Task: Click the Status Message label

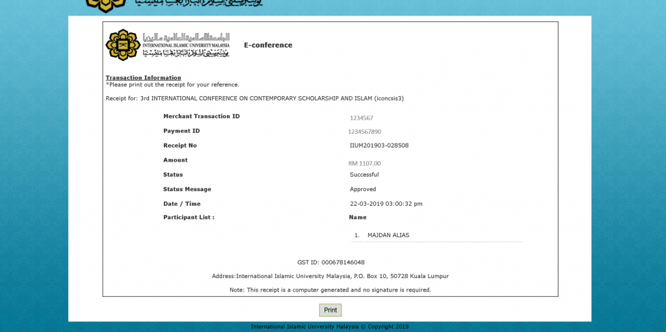Action: 187,189
